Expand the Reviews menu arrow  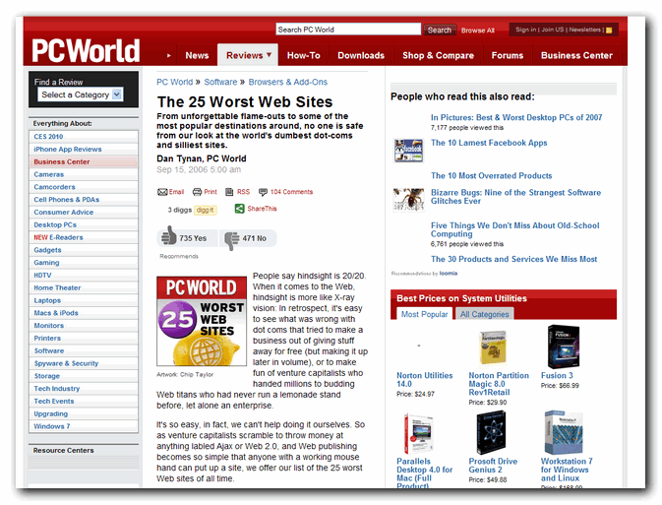pyautogui.click(x=269, y=55)
